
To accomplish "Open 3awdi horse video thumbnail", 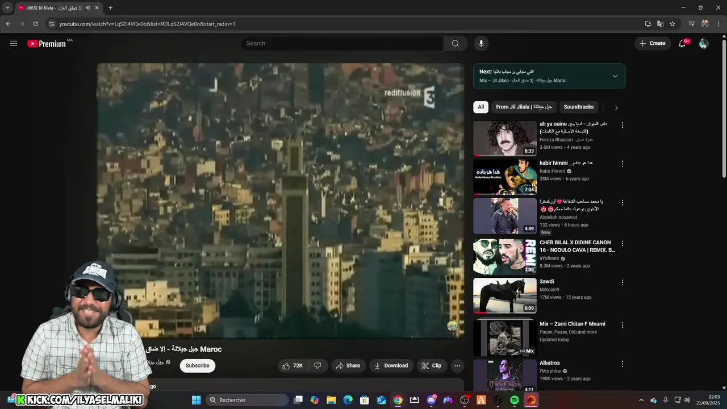I will pyautogui.click(x=505, y=295).
